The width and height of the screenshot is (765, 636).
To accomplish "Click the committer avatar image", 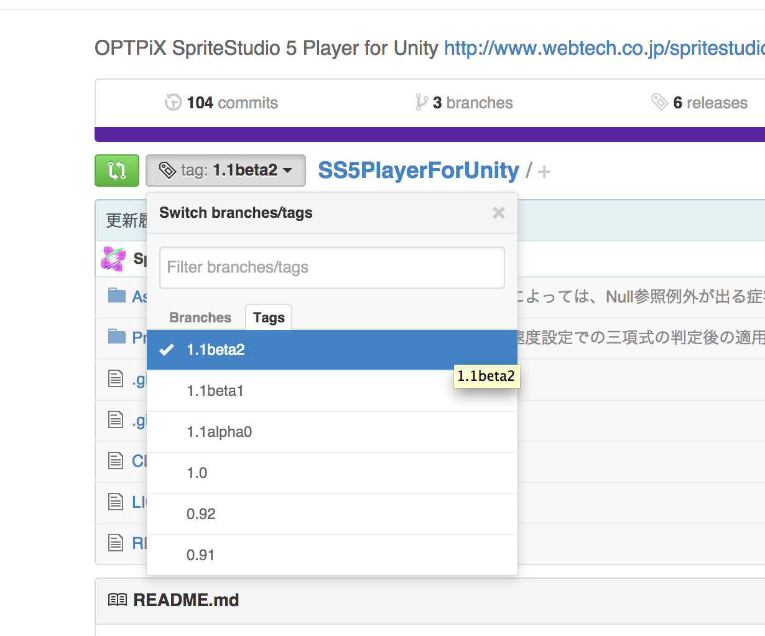I will (113, 259).
